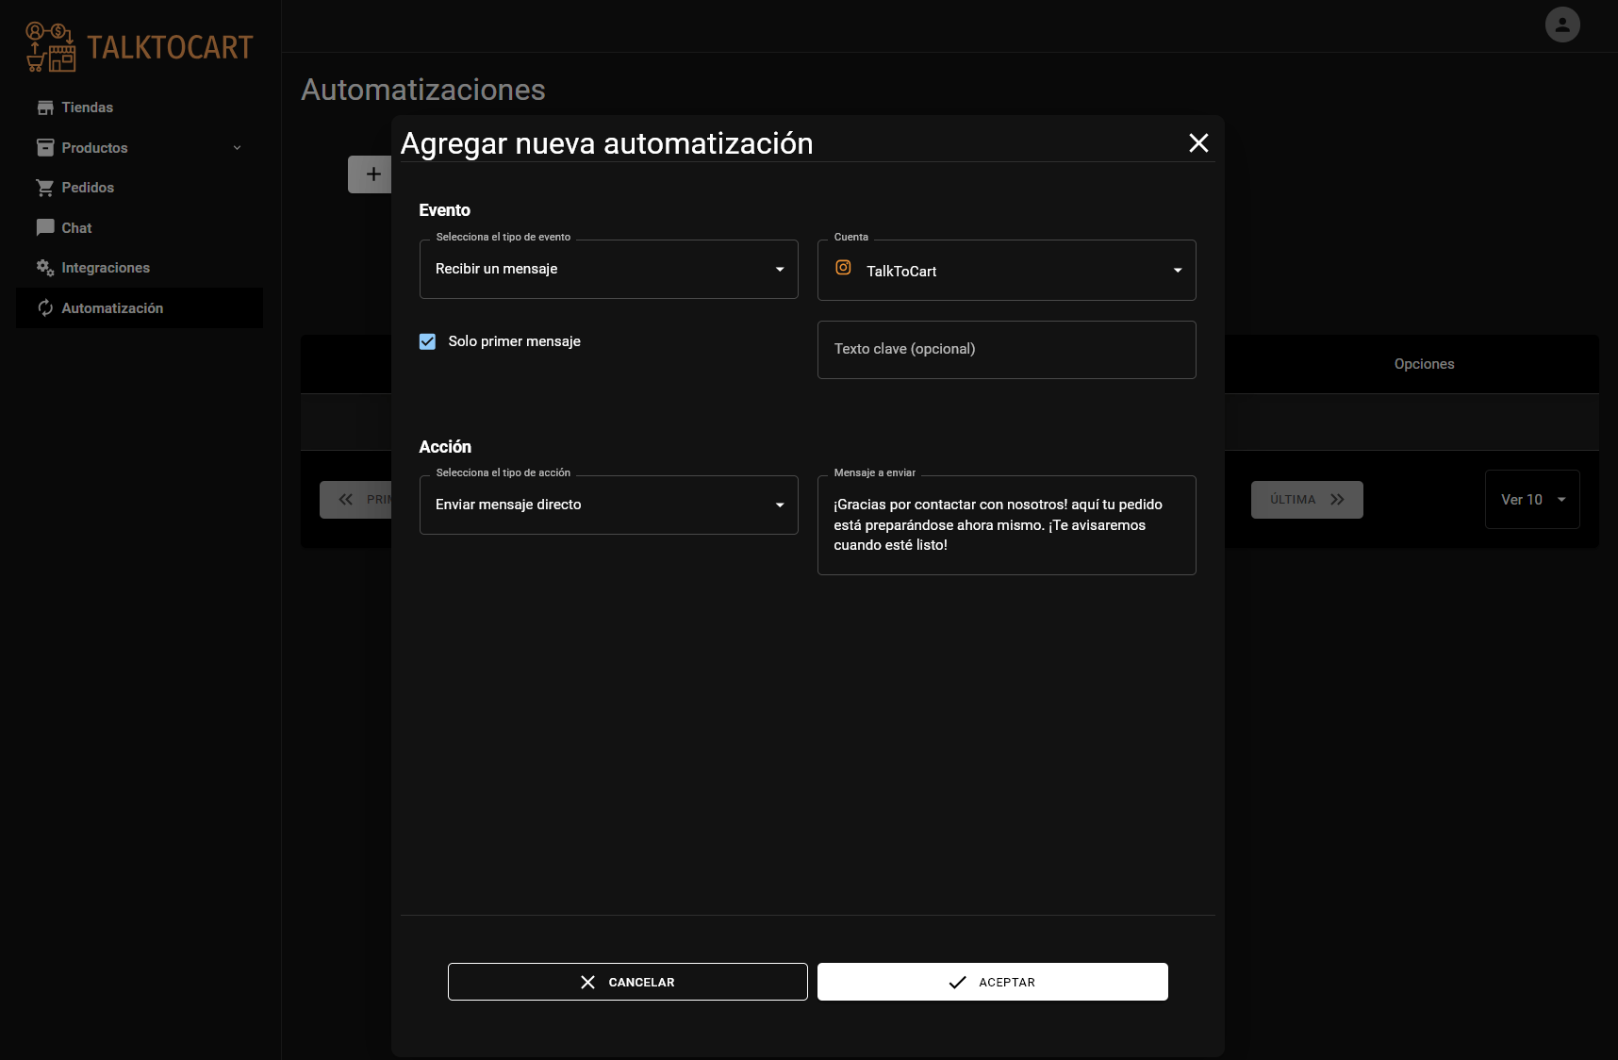
Task: Select Automatización in the sidebar
Action: tap(111, 307)
